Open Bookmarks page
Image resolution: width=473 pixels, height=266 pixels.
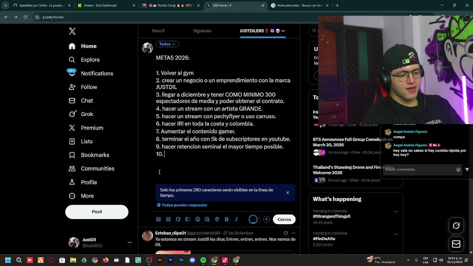click(x=89, y=155)
